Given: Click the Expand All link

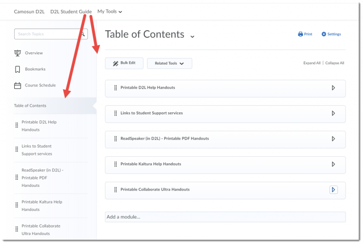Looking at the screenshot, I should point(311,63).
